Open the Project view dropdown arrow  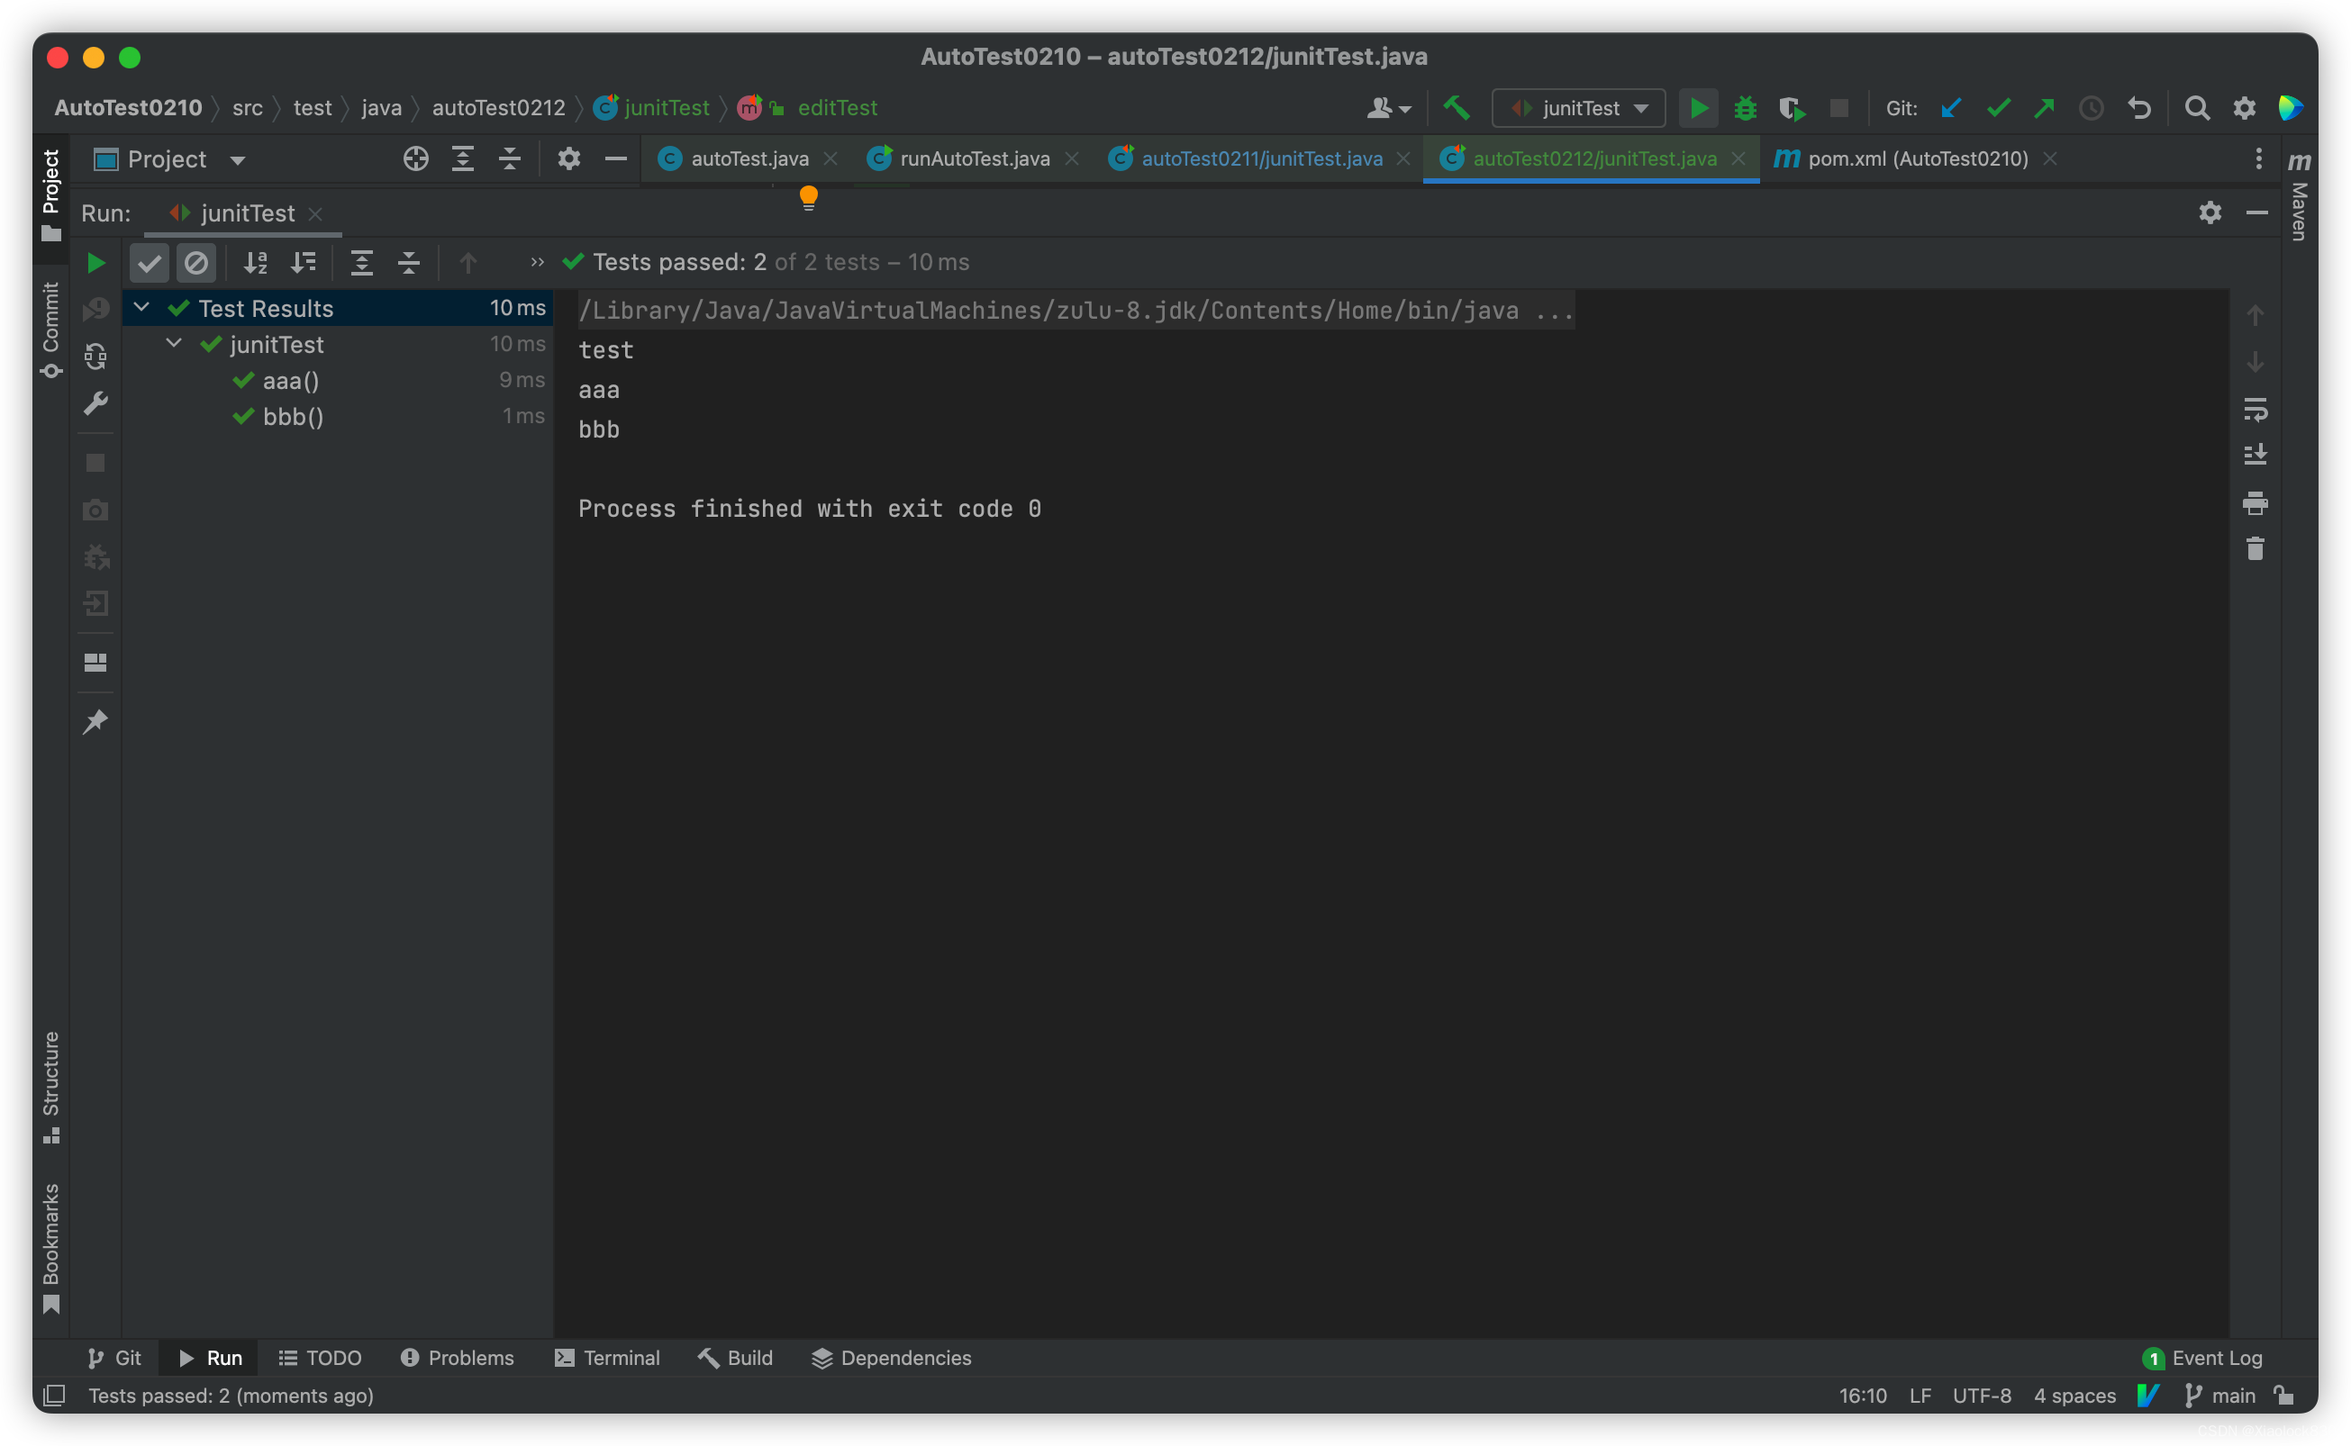coord(237,159)
